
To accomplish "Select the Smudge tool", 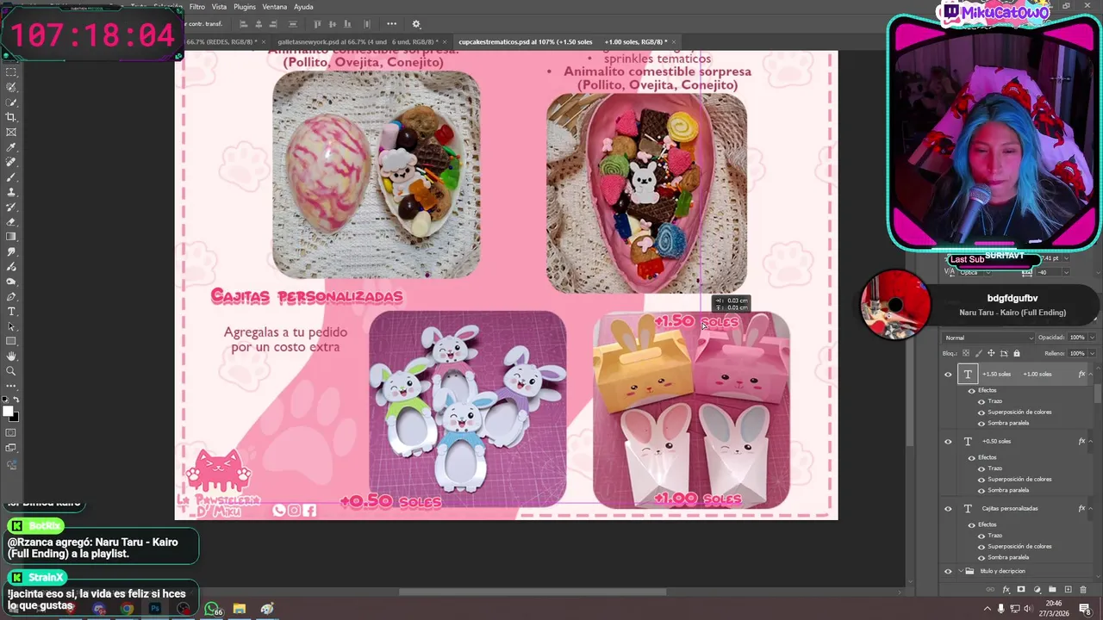I will click(x=11, y=251).
